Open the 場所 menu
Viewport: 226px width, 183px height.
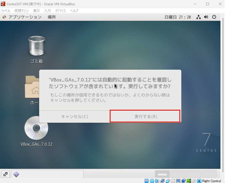coord(52,17)
